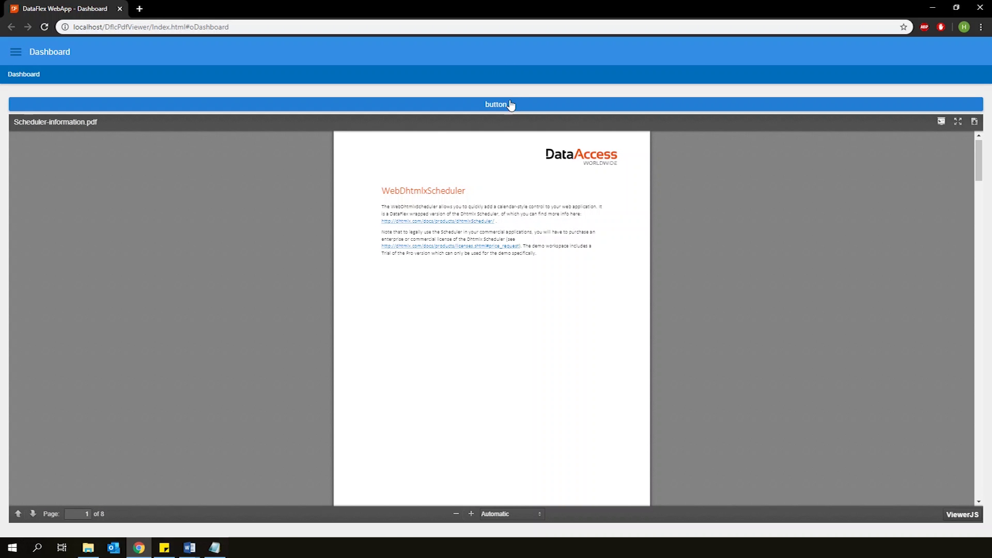The height and width of the screenshot is (558, 992).
Task: Click the dhtmlxScheduler docs link in PDF
Action: (x=438, y=221)
